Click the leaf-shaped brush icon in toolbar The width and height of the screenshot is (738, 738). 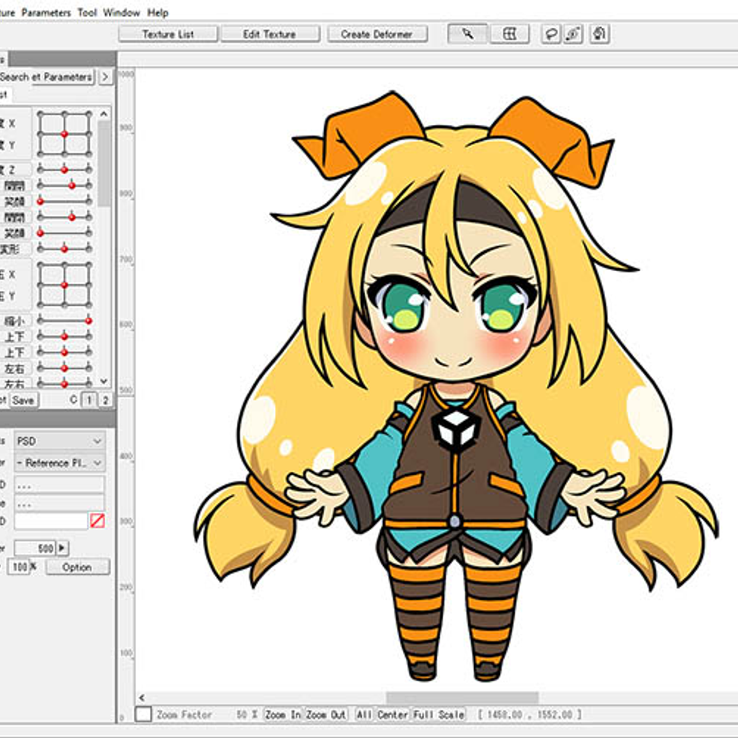(573, 34)
